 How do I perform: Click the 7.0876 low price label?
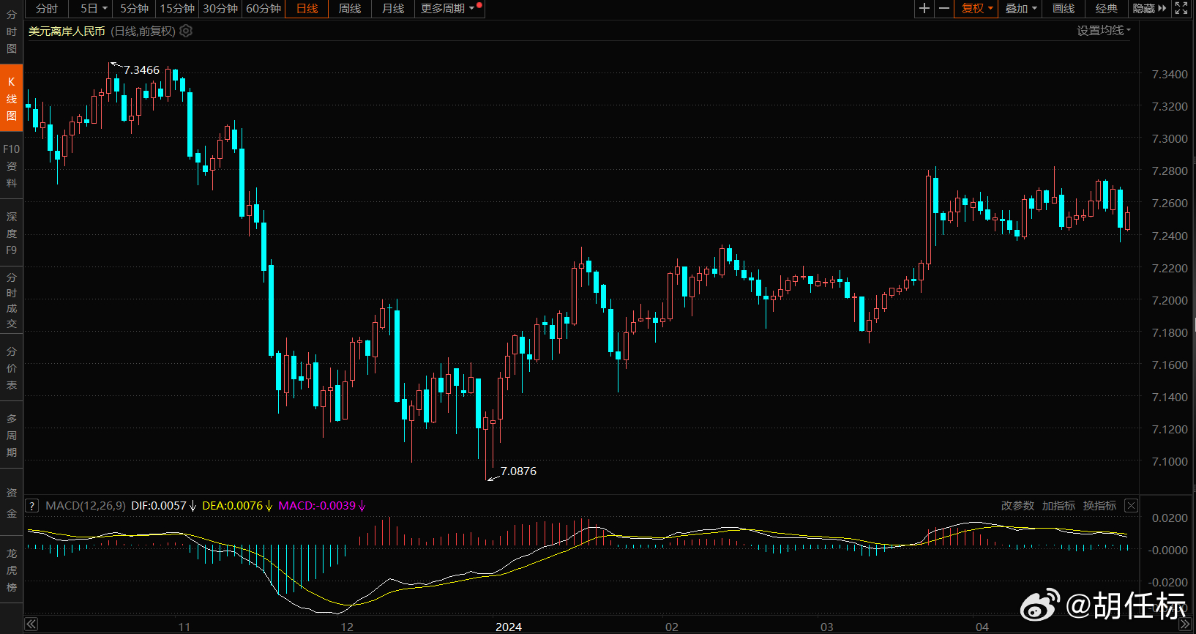click(518, 471)
